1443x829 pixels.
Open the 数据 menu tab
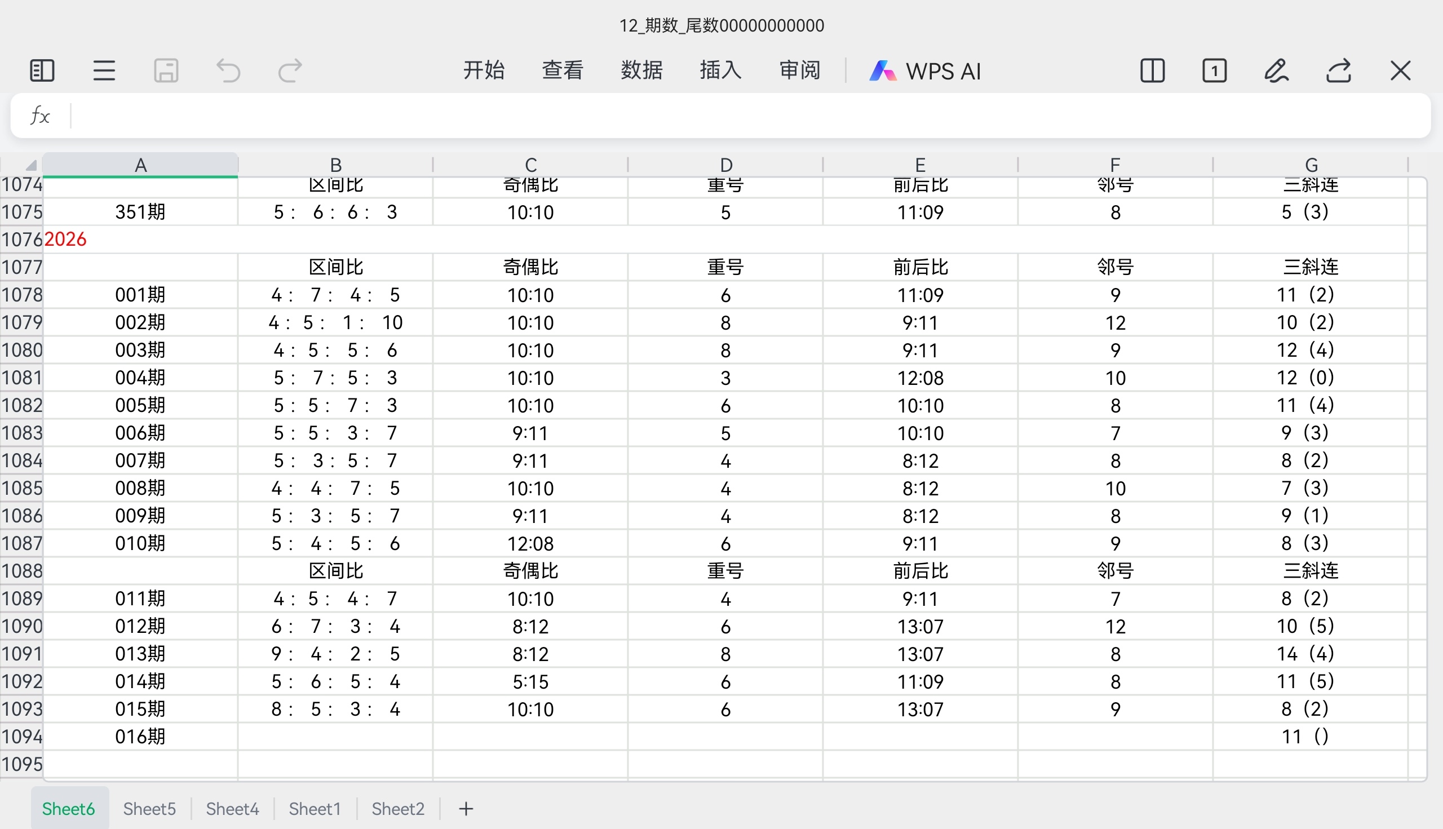coord(642,70)
